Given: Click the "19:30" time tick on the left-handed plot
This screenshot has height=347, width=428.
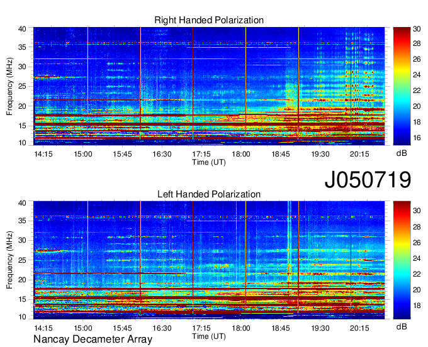Looking at the screenshot, I should coord(320,328).
